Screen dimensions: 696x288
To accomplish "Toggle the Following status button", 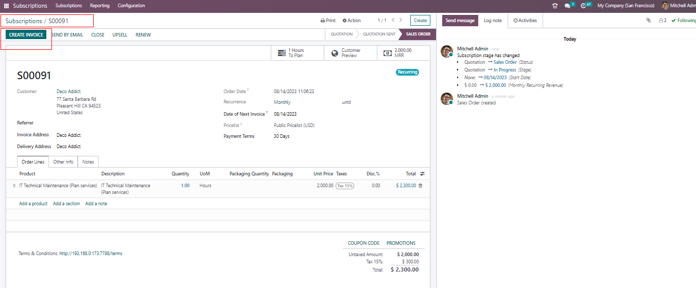I will tap(684, 21).
